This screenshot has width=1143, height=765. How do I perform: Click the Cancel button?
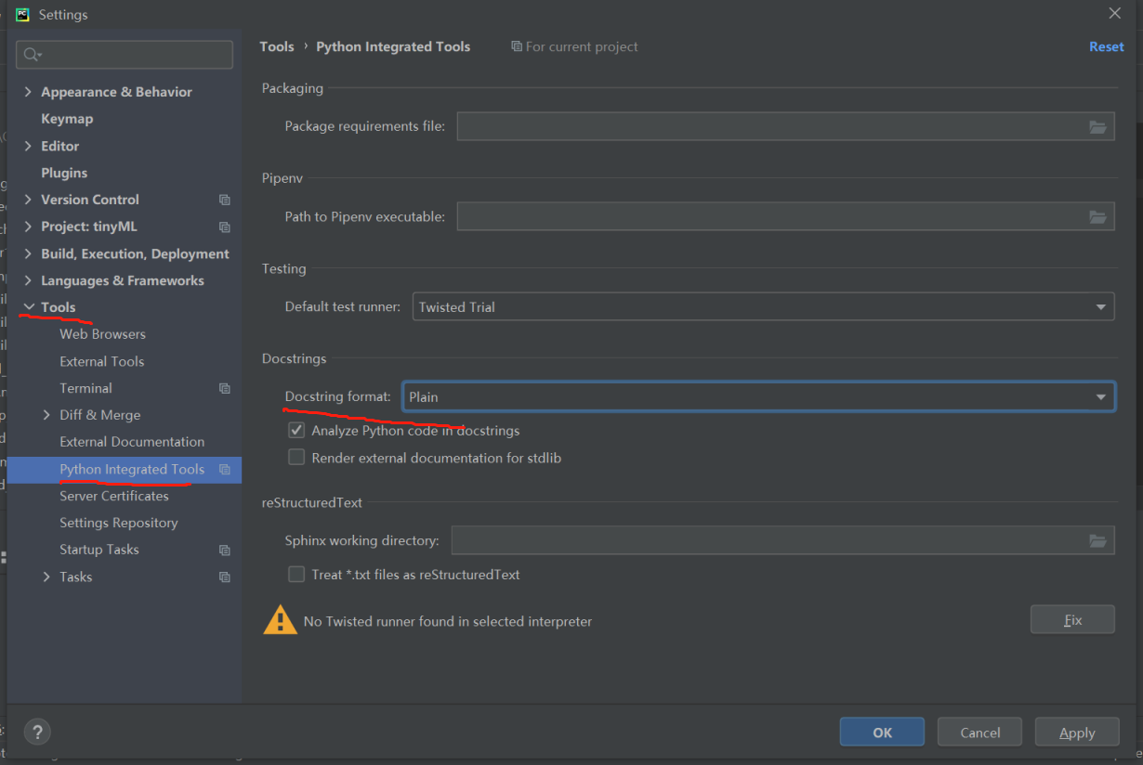(x=979, y=732)
